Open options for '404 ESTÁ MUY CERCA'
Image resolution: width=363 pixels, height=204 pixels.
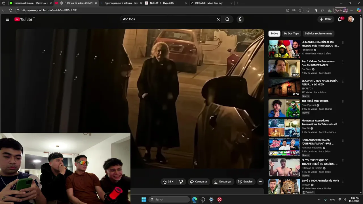tap(343, 101)
